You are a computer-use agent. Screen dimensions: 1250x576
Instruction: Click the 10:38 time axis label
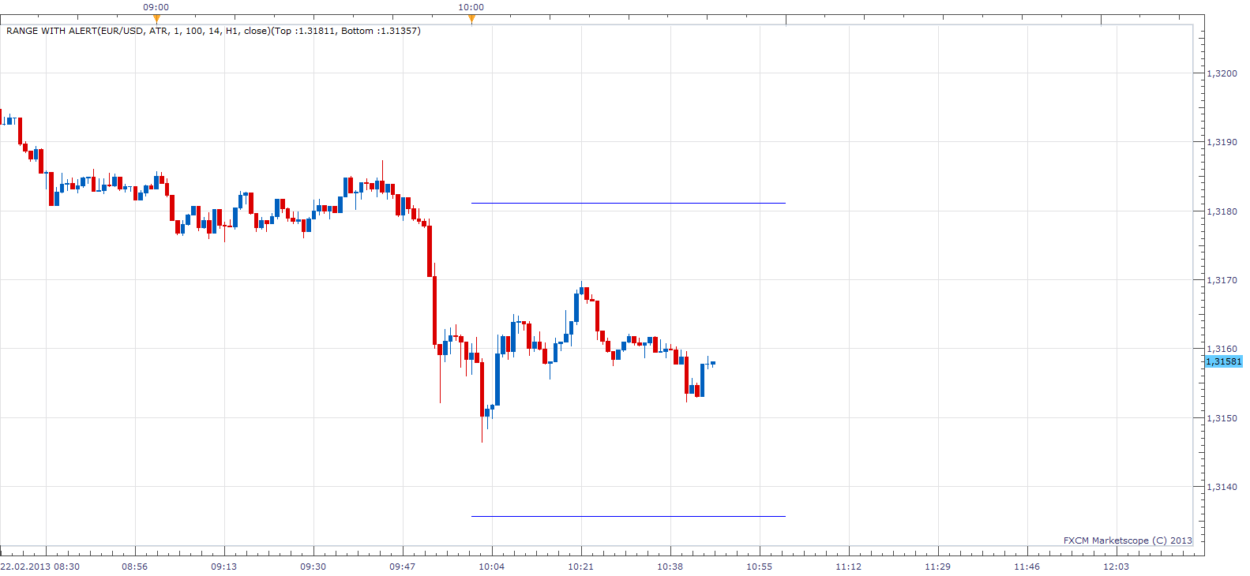670,567
